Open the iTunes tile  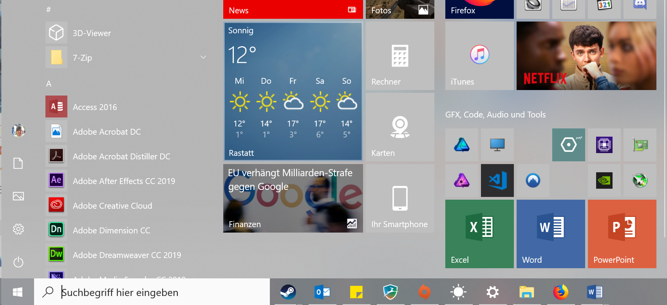pyautogui.click(x=479, y=56)
